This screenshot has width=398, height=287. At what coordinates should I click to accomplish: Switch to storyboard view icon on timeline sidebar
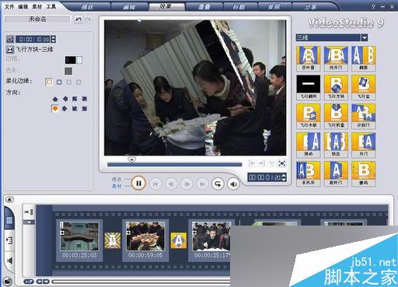click(9, 220)
